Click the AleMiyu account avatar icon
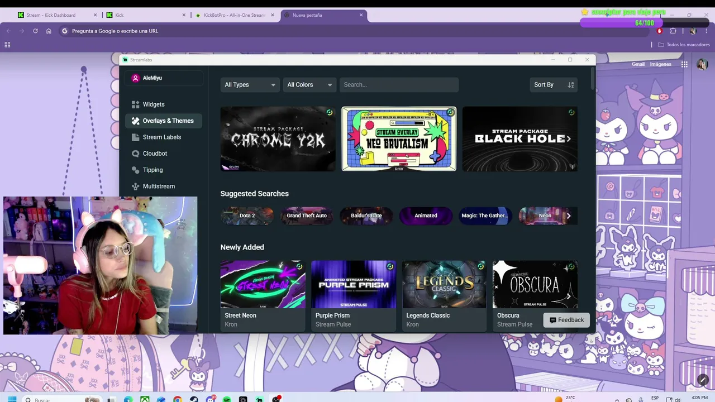 click(135, 78)
